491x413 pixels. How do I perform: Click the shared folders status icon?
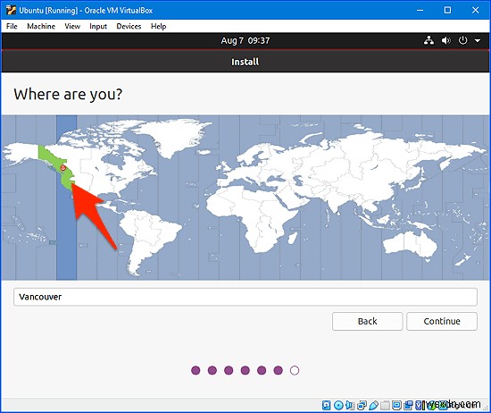[385, 405]
